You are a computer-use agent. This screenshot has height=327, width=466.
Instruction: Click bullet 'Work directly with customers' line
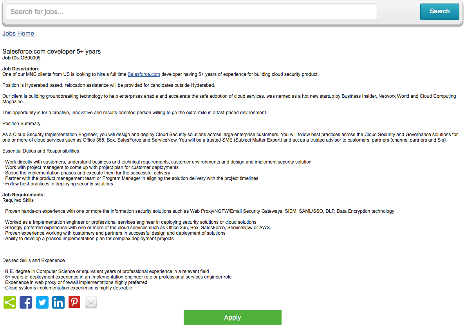(157, 162)
